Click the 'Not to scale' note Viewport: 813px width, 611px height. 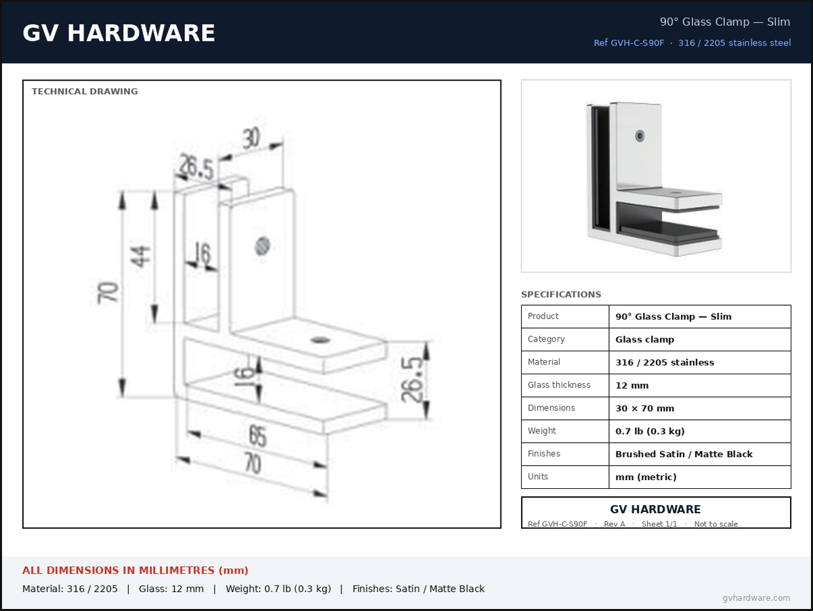click(x=716, y=524)
